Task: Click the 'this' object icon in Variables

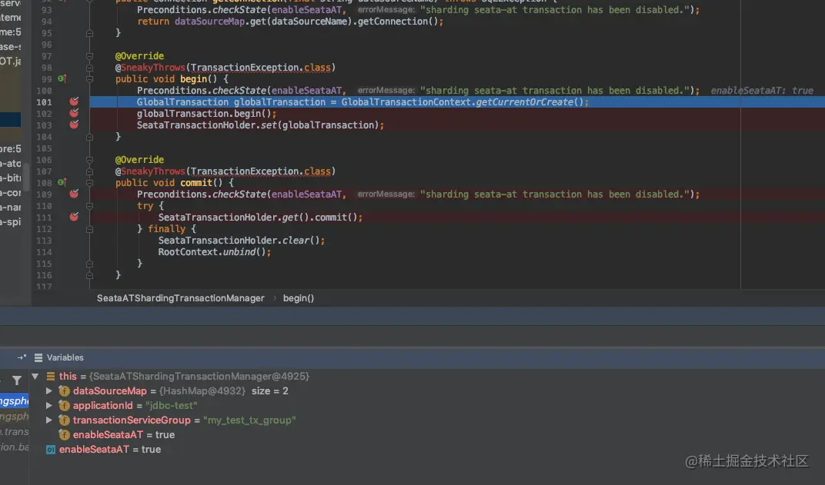Action: (51, 376)
